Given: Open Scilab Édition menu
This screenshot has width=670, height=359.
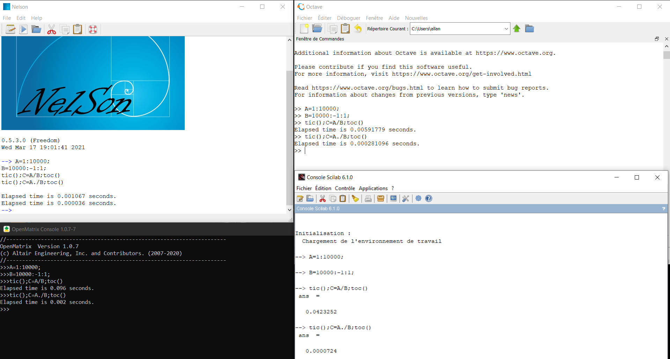Looking at the screenshot, I should click(323, 188).
